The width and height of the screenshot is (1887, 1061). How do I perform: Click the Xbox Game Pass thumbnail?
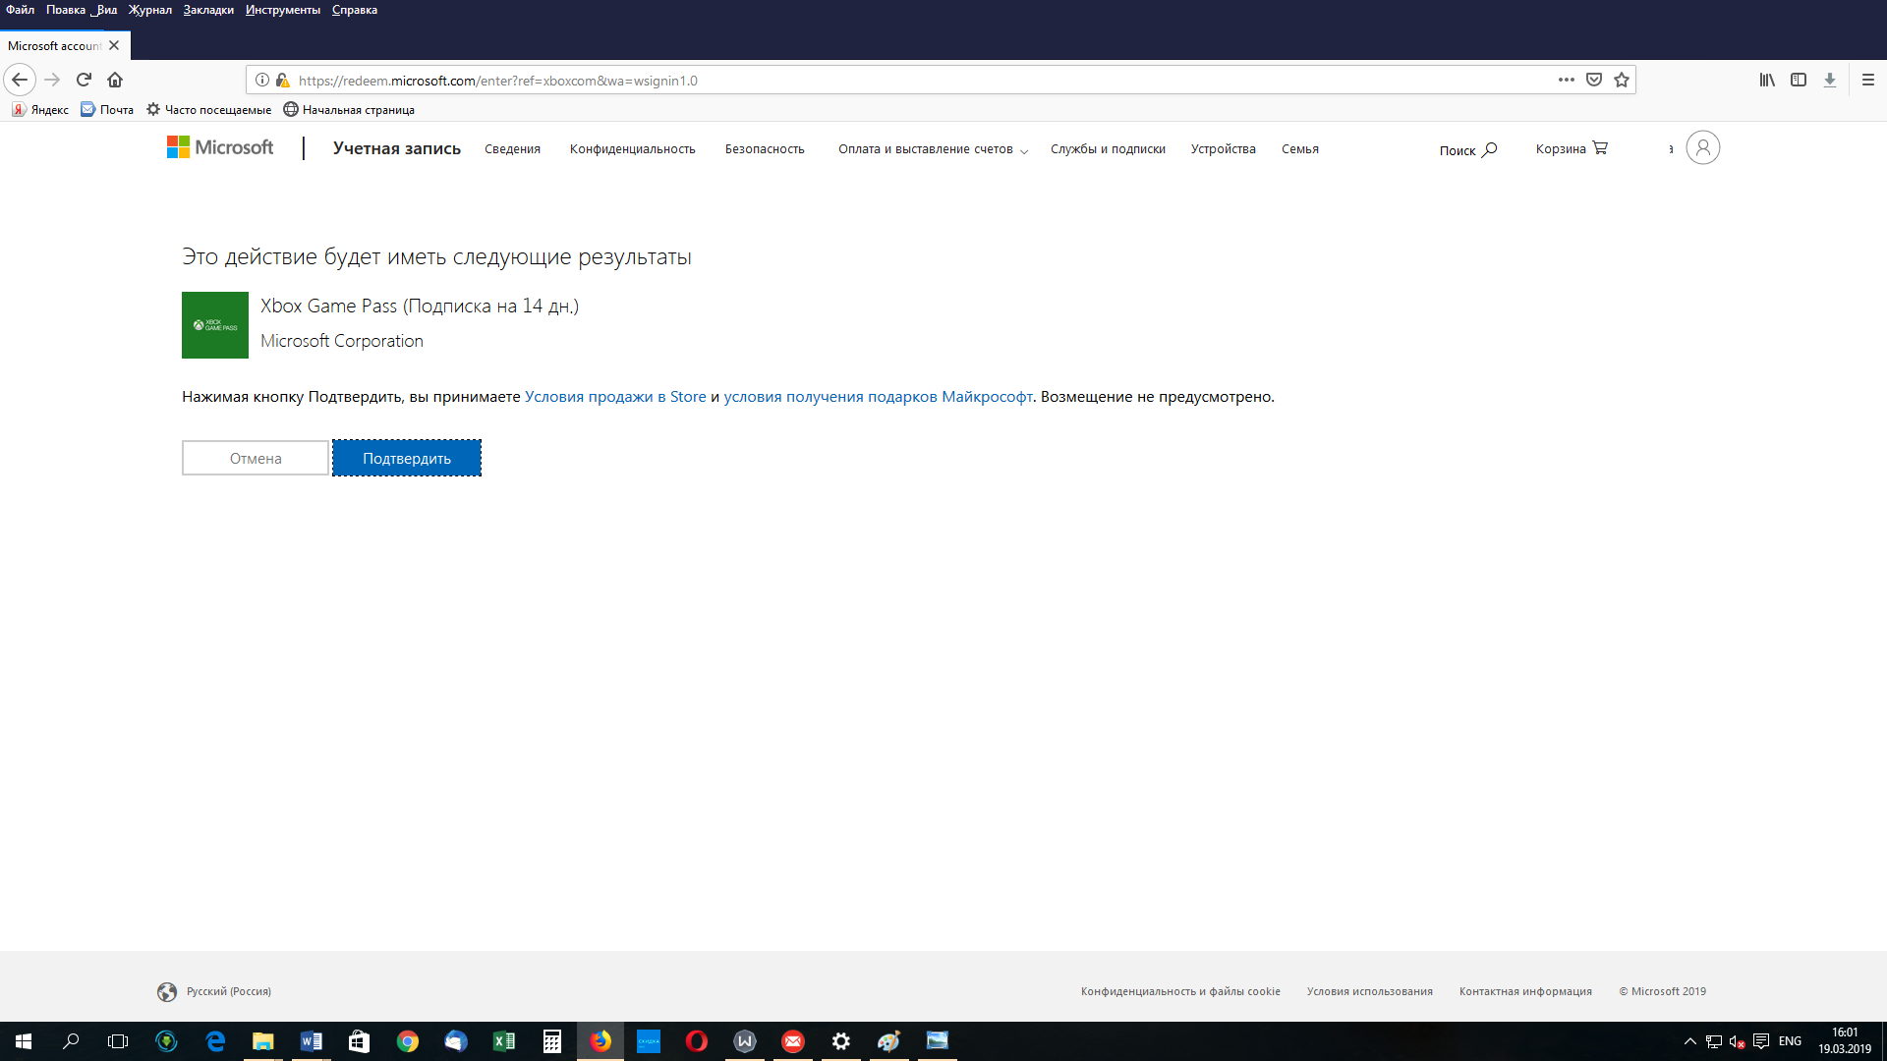215,325
